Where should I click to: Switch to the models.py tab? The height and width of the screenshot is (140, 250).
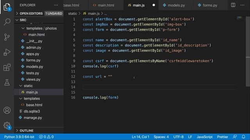tap(176, 5)
